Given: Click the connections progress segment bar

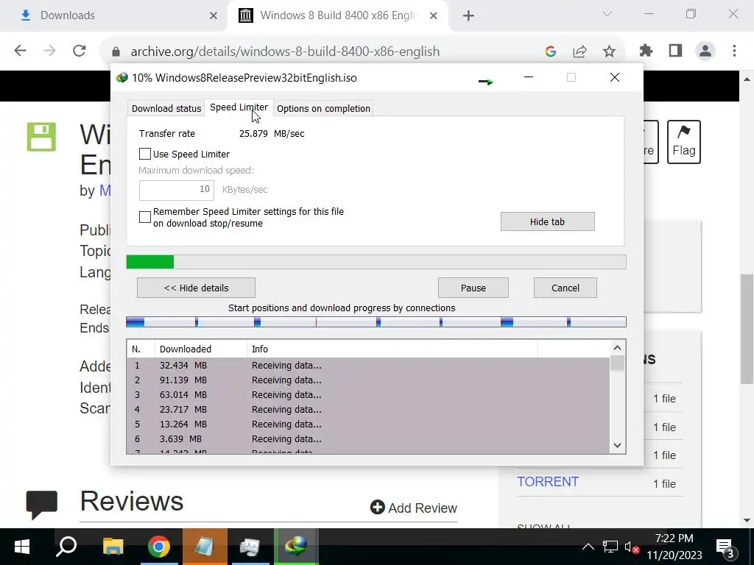Looking at the screenshot, I should (x=376, y=322).
